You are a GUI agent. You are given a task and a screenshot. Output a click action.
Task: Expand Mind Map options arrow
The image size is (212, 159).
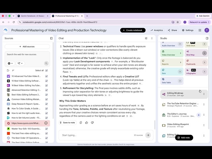pyautogui.click(x=204, y=53)
